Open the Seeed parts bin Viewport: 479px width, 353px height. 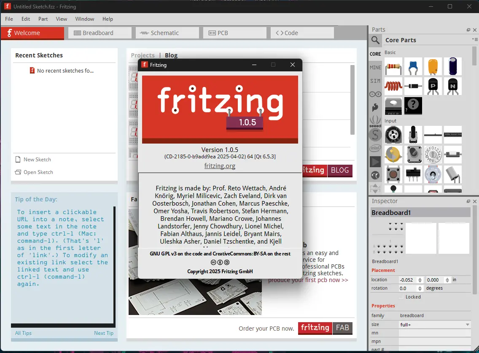pos(375,122)
